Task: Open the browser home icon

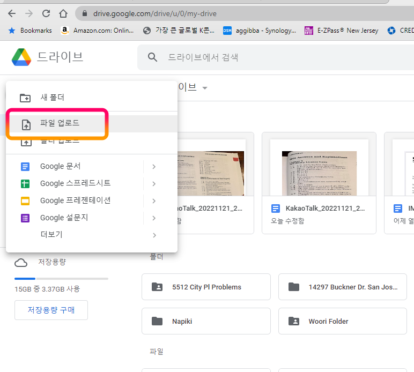Action: pos(63,13)
